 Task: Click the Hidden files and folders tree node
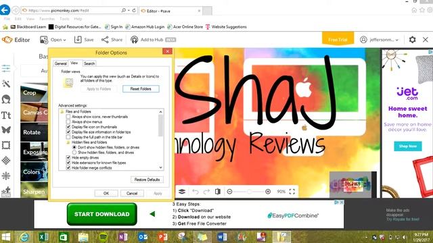(x=89, y=142)
